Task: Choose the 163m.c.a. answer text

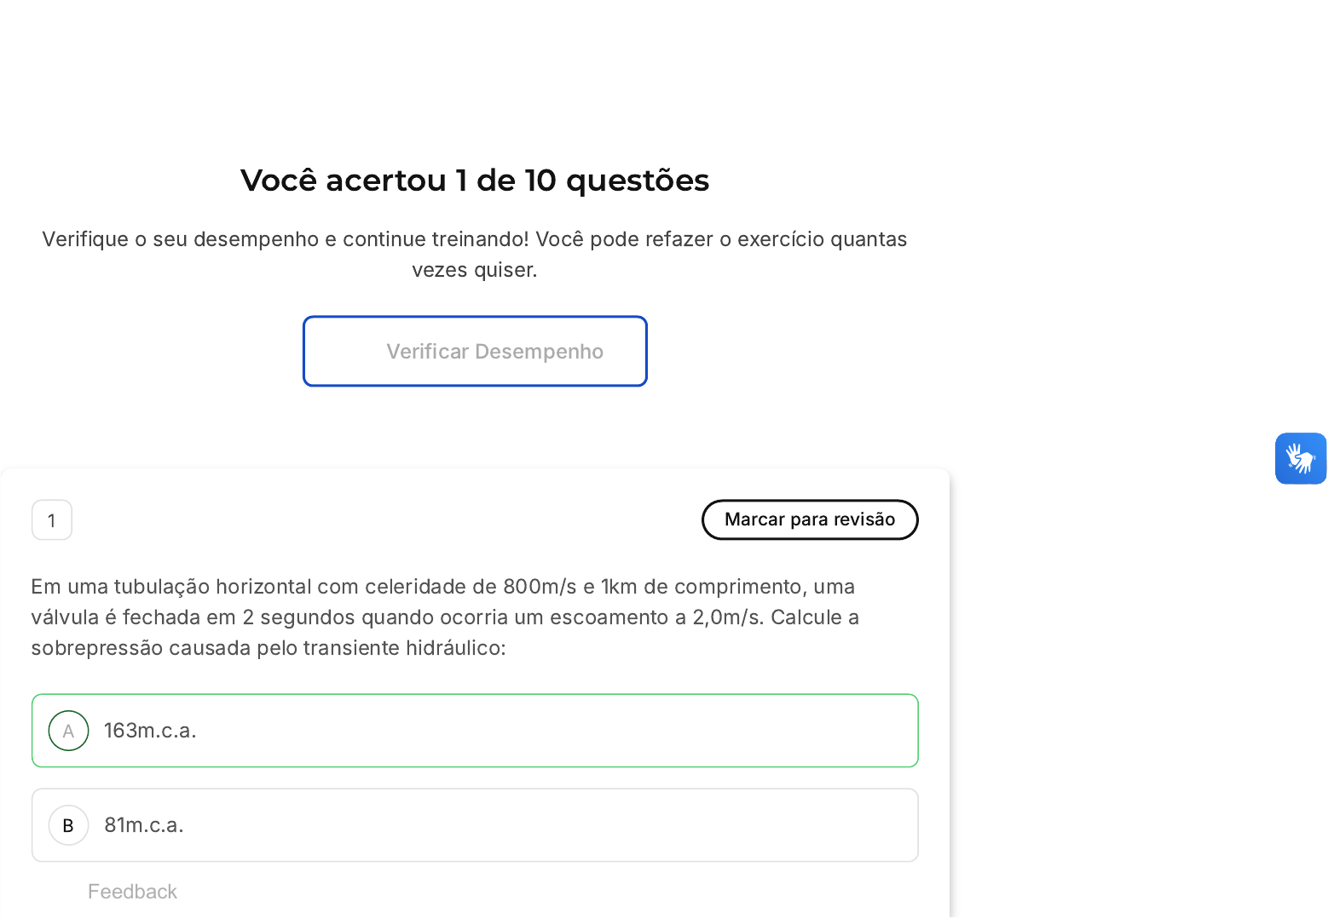Action: tap(150, 731)
